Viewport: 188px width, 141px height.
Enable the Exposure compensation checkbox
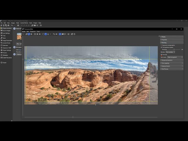[x=161, y=45]
